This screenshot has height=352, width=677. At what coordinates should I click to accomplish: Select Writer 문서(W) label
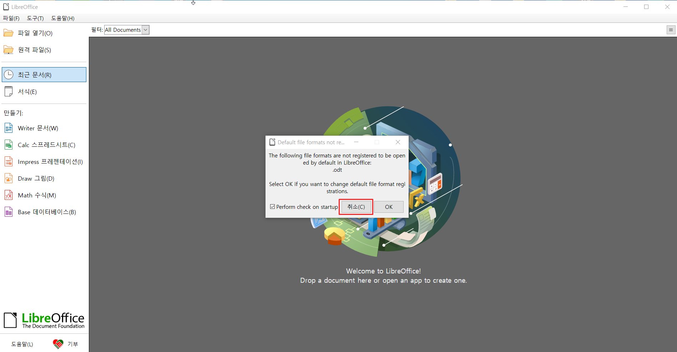pyautogui.click(x=38, y=128)
